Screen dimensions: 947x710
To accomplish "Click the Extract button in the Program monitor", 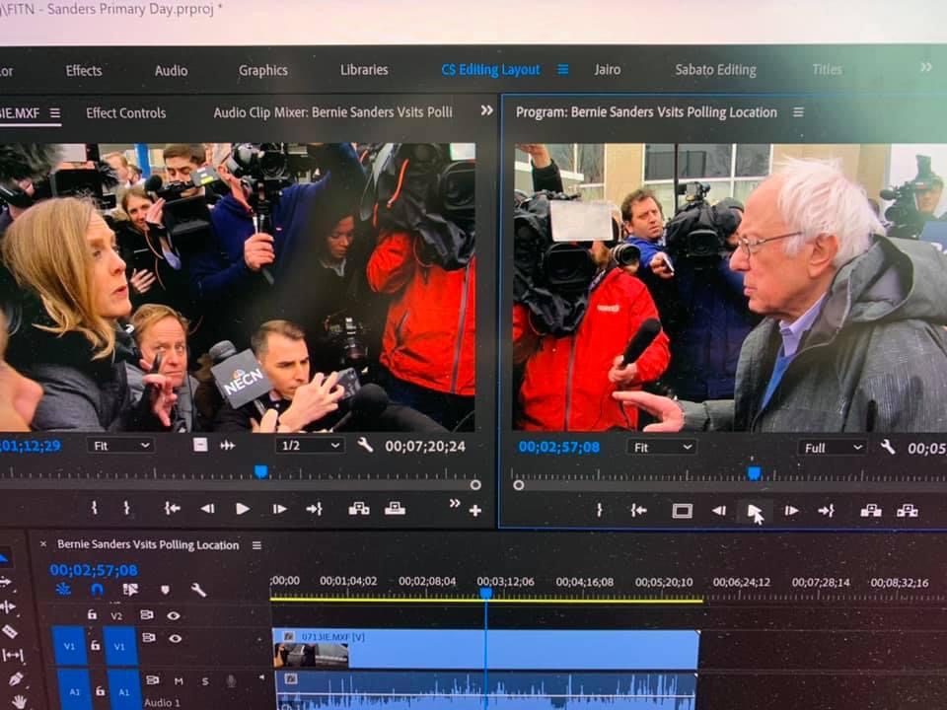I will coord(908,511).
